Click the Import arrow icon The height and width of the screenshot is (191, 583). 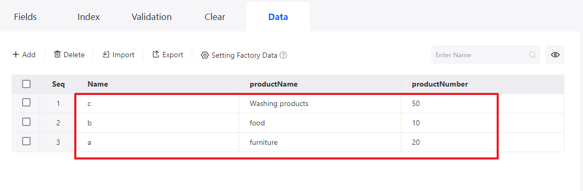(x=106, y=55)
